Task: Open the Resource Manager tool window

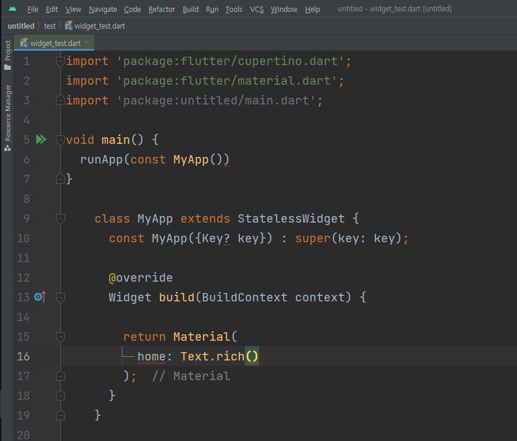Action: click(8, 118)
